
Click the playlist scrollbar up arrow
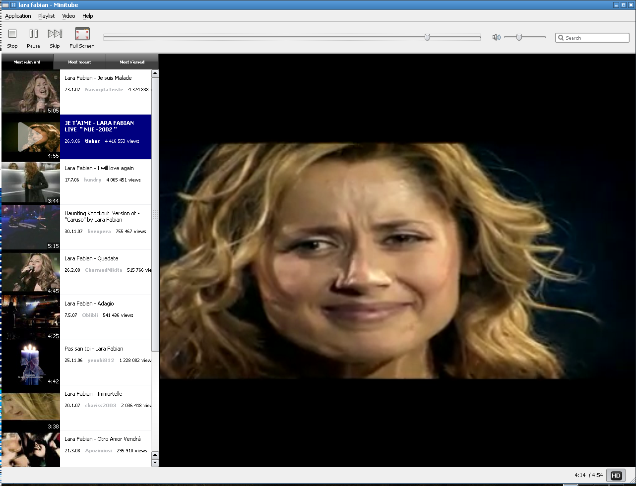155,73
